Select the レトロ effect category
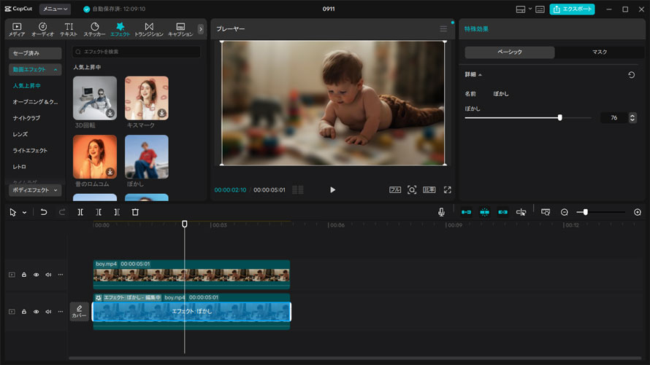 19,167
